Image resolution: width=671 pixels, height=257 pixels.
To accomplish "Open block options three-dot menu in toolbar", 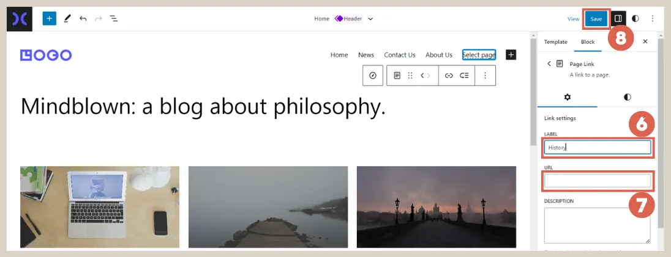I will pyautogui.click(x=485, y=76).
